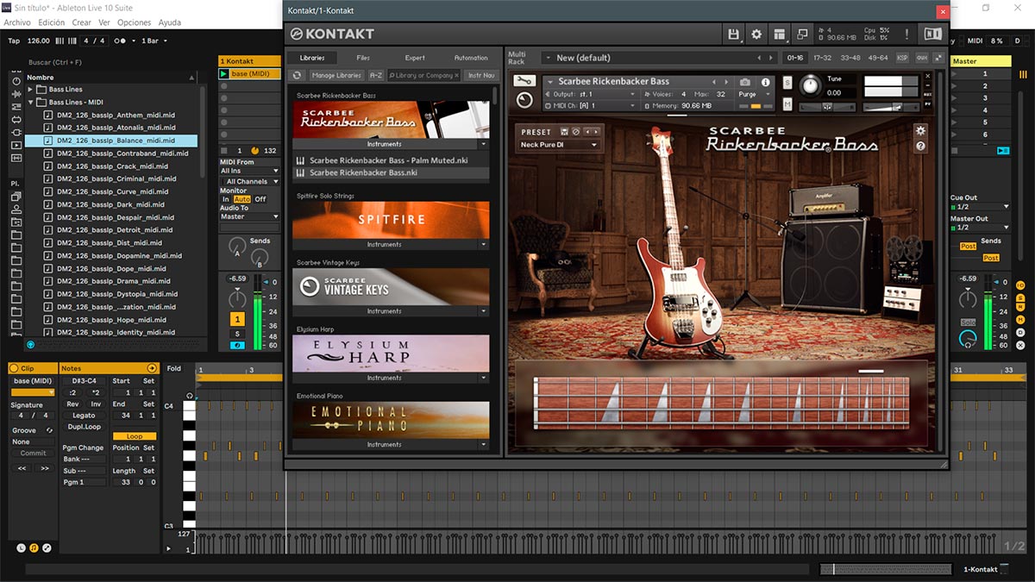Open the clip color dropdown
The height and width of the screenshot is (582, 1035).
[33, 392]
